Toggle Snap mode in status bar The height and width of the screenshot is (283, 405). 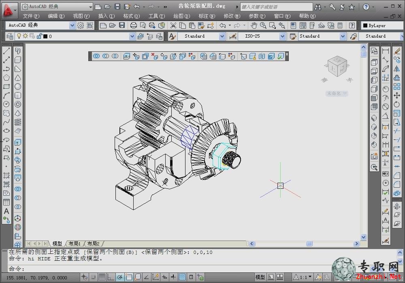(93, 277)
